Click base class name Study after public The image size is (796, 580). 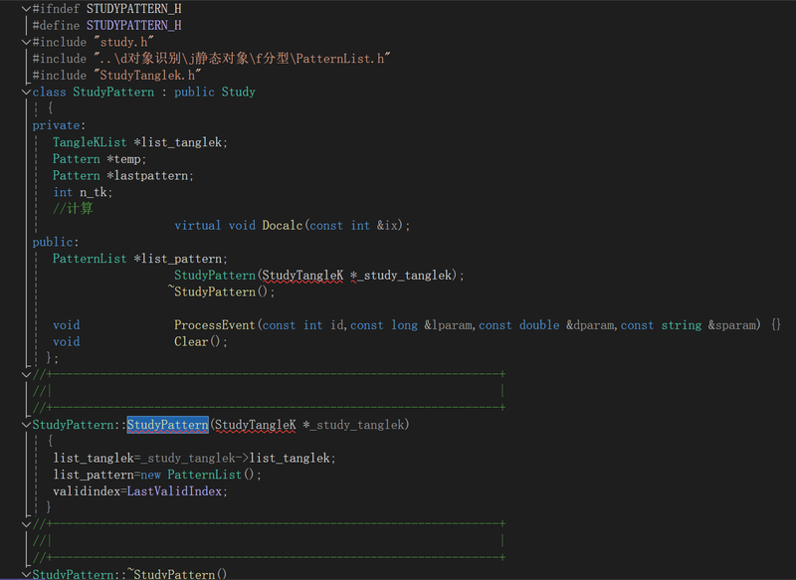click(238, 92)
